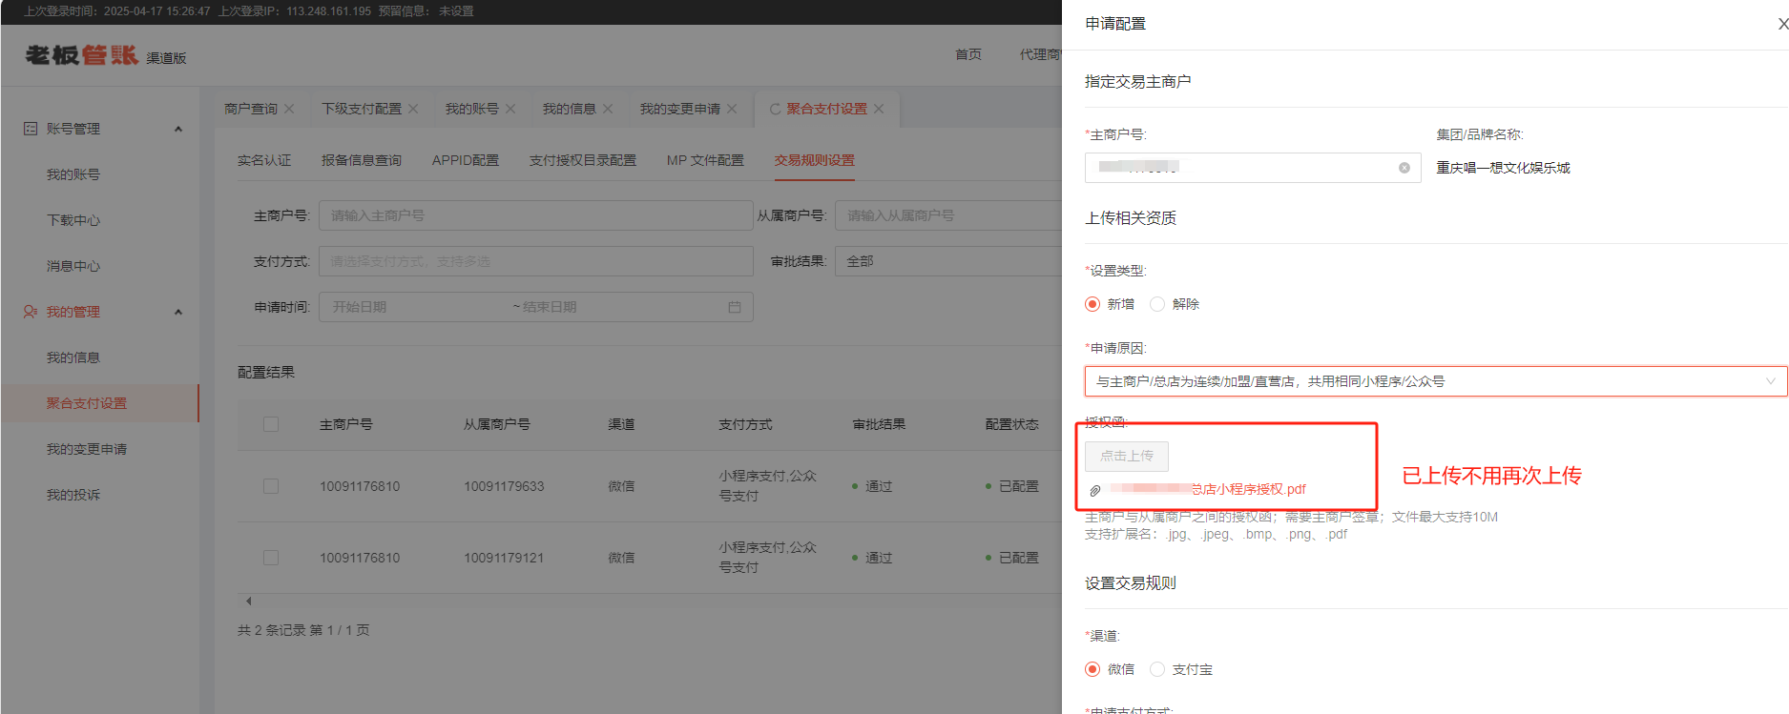Close the 聚合支付设置 tab
The image size is (1789, 714).
[879, 109]
